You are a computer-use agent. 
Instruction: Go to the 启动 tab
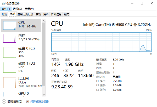coord(38,14)
